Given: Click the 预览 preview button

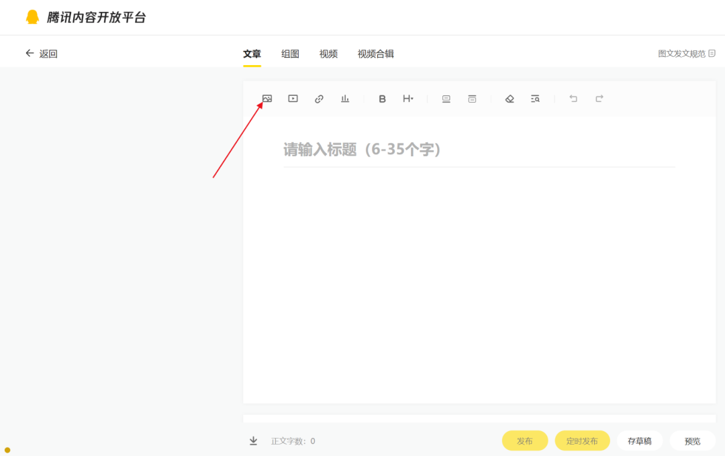Looking at the screenshot, I should point(692,441).
